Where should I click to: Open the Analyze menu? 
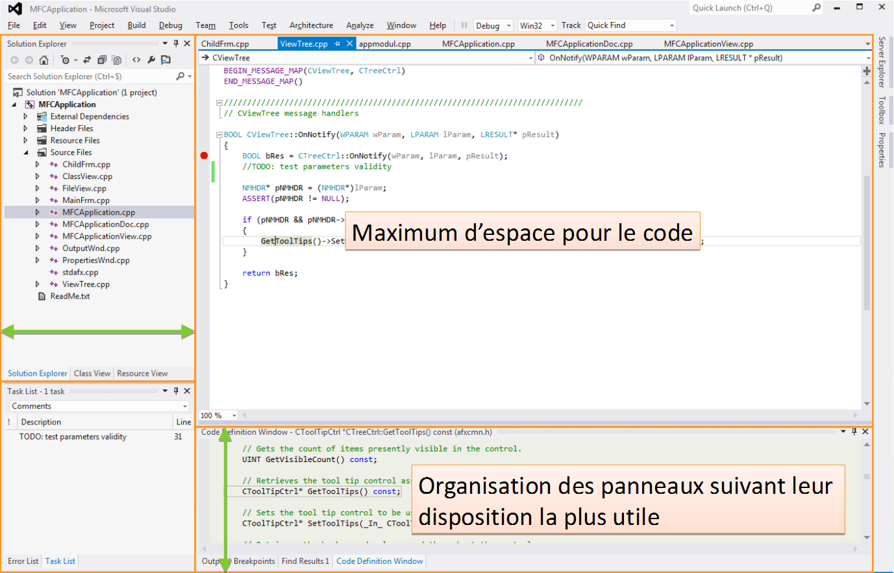coord(360,25)
